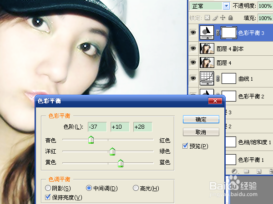Screen dimensions: 273x204
Task: Click the first 色阶 field showing -37
Action: 97,127
